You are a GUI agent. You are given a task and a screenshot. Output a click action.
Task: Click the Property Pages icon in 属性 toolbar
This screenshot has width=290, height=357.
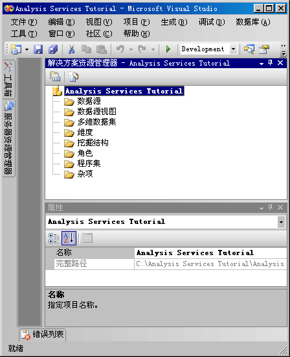tap(87, 238)
